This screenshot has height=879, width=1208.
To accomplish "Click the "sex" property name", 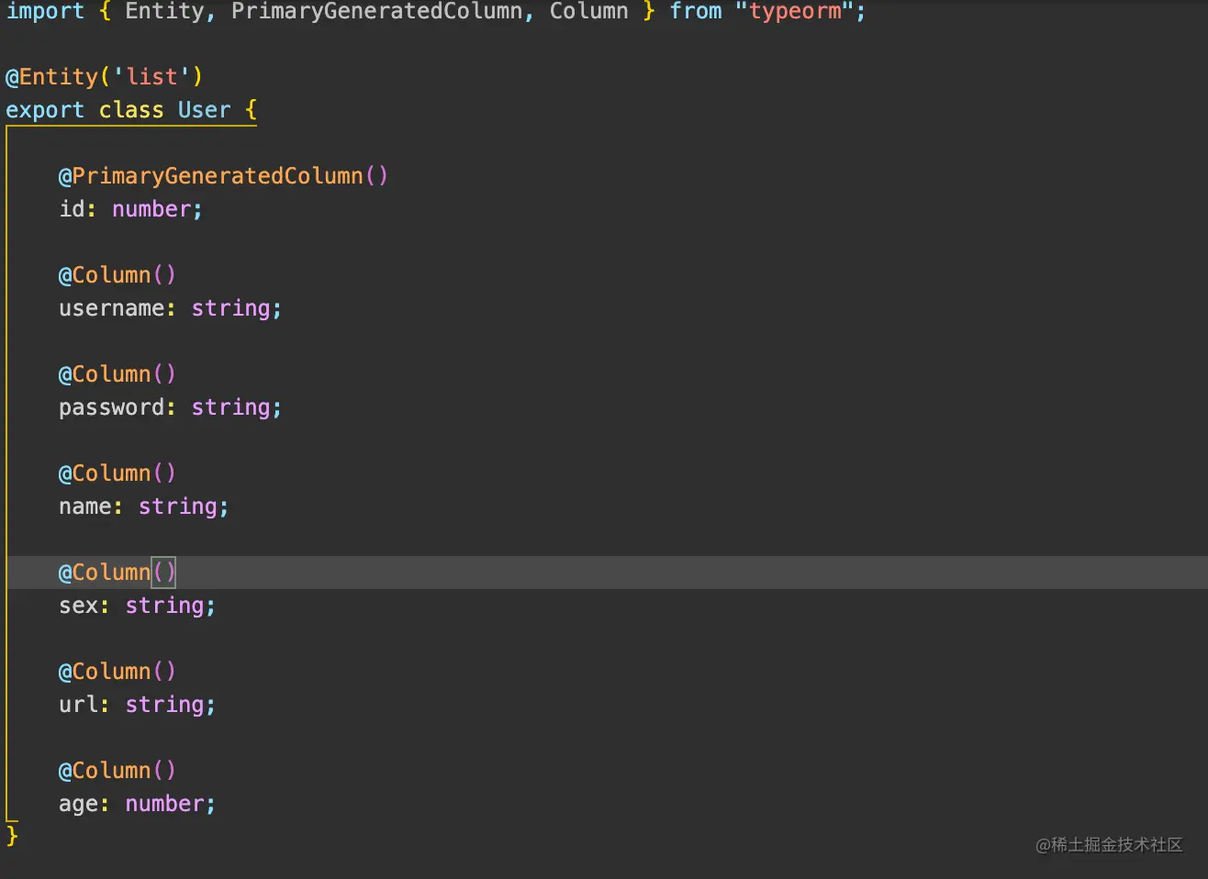I will coord(78,606).
